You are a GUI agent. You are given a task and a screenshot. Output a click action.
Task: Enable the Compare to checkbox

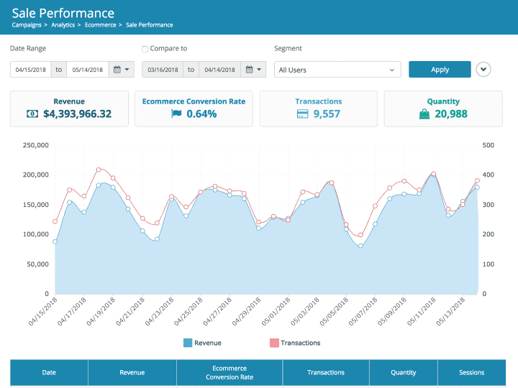point(145,49)
